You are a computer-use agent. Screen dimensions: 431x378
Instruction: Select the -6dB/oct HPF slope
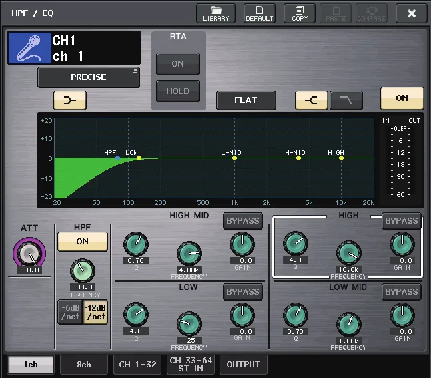(71, 312)
